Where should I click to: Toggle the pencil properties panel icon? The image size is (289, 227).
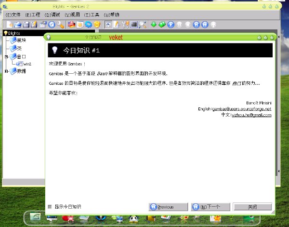tap(116, 25)
